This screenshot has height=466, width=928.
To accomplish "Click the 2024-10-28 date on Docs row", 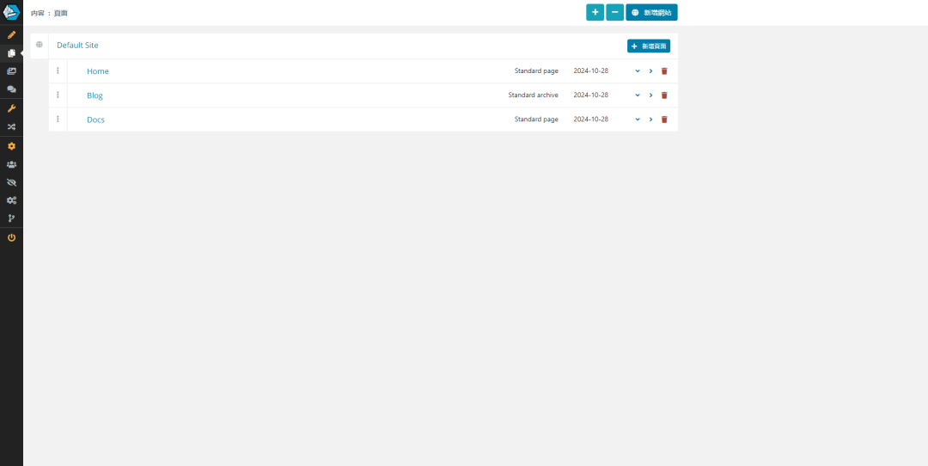I will click(590, 119).
